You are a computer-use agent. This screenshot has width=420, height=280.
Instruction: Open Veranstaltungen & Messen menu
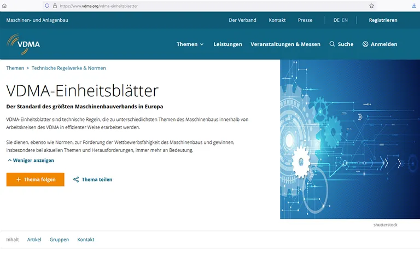click(x=285, y=44)
